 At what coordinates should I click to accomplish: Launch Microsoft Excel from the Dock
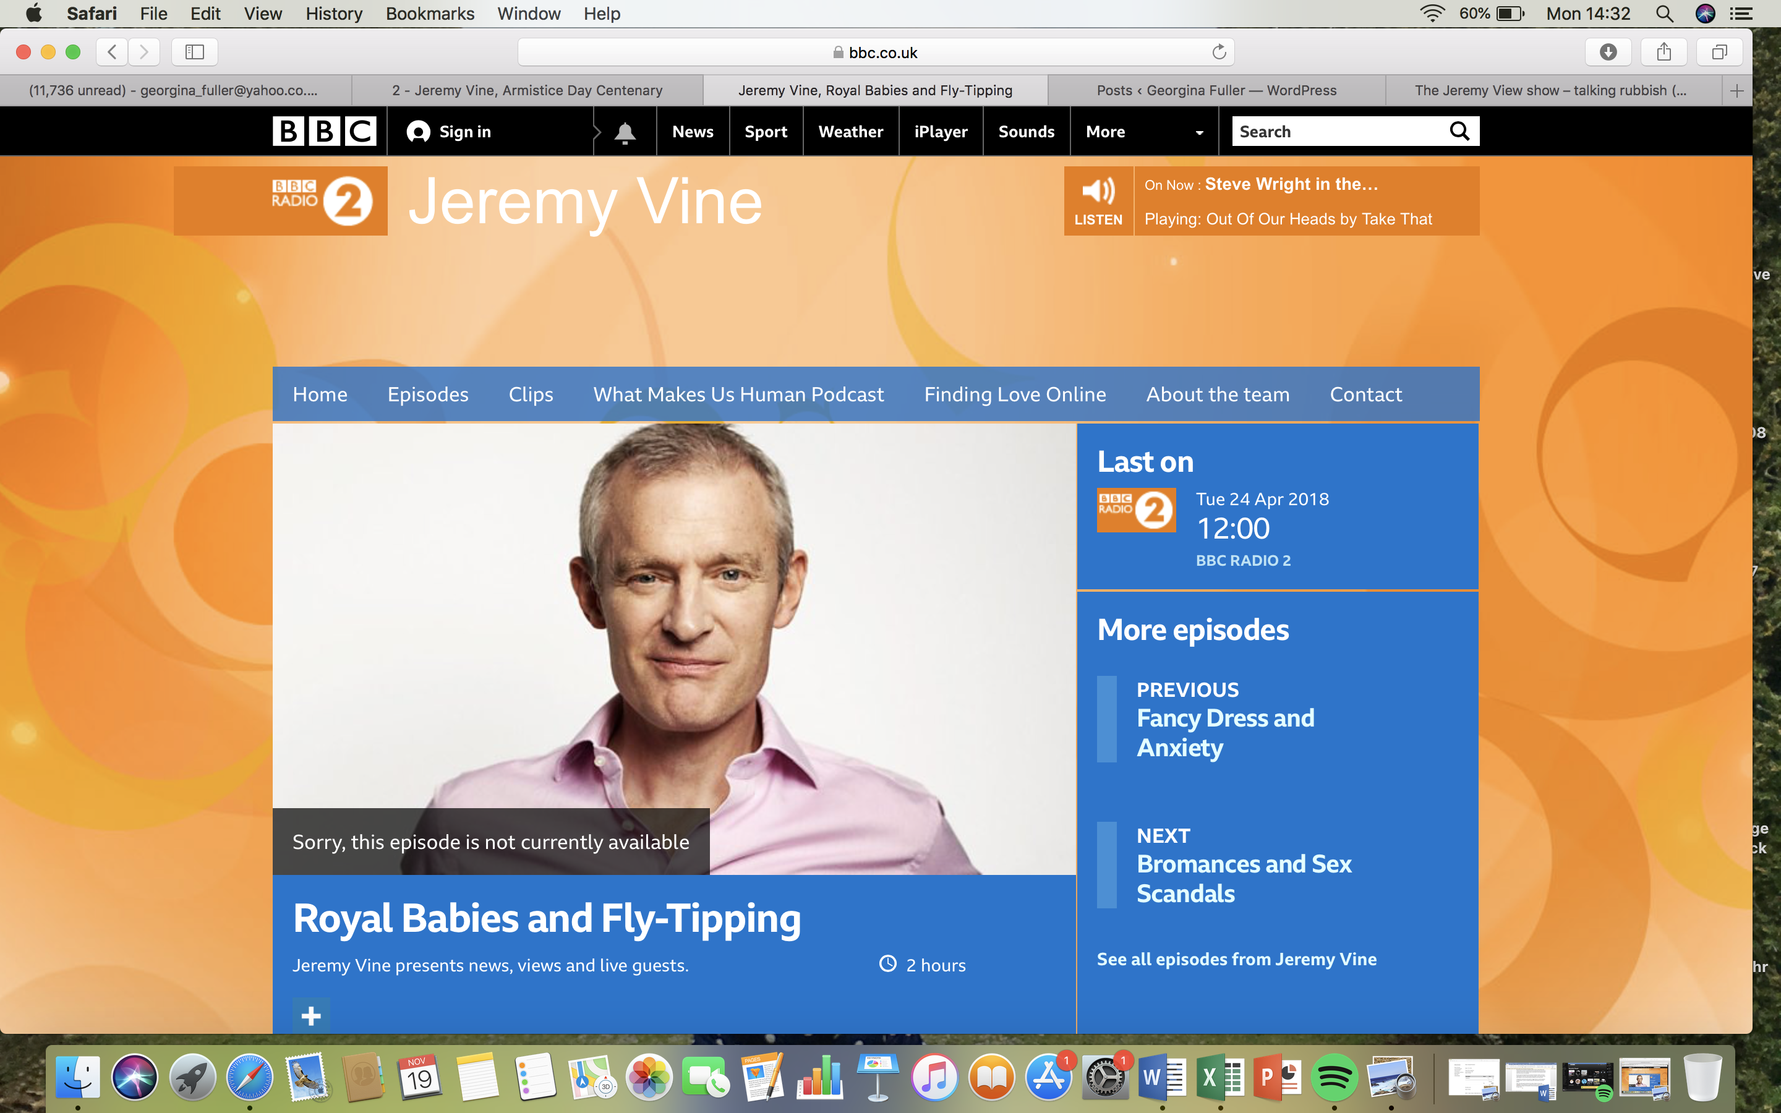[1219, 1077]
